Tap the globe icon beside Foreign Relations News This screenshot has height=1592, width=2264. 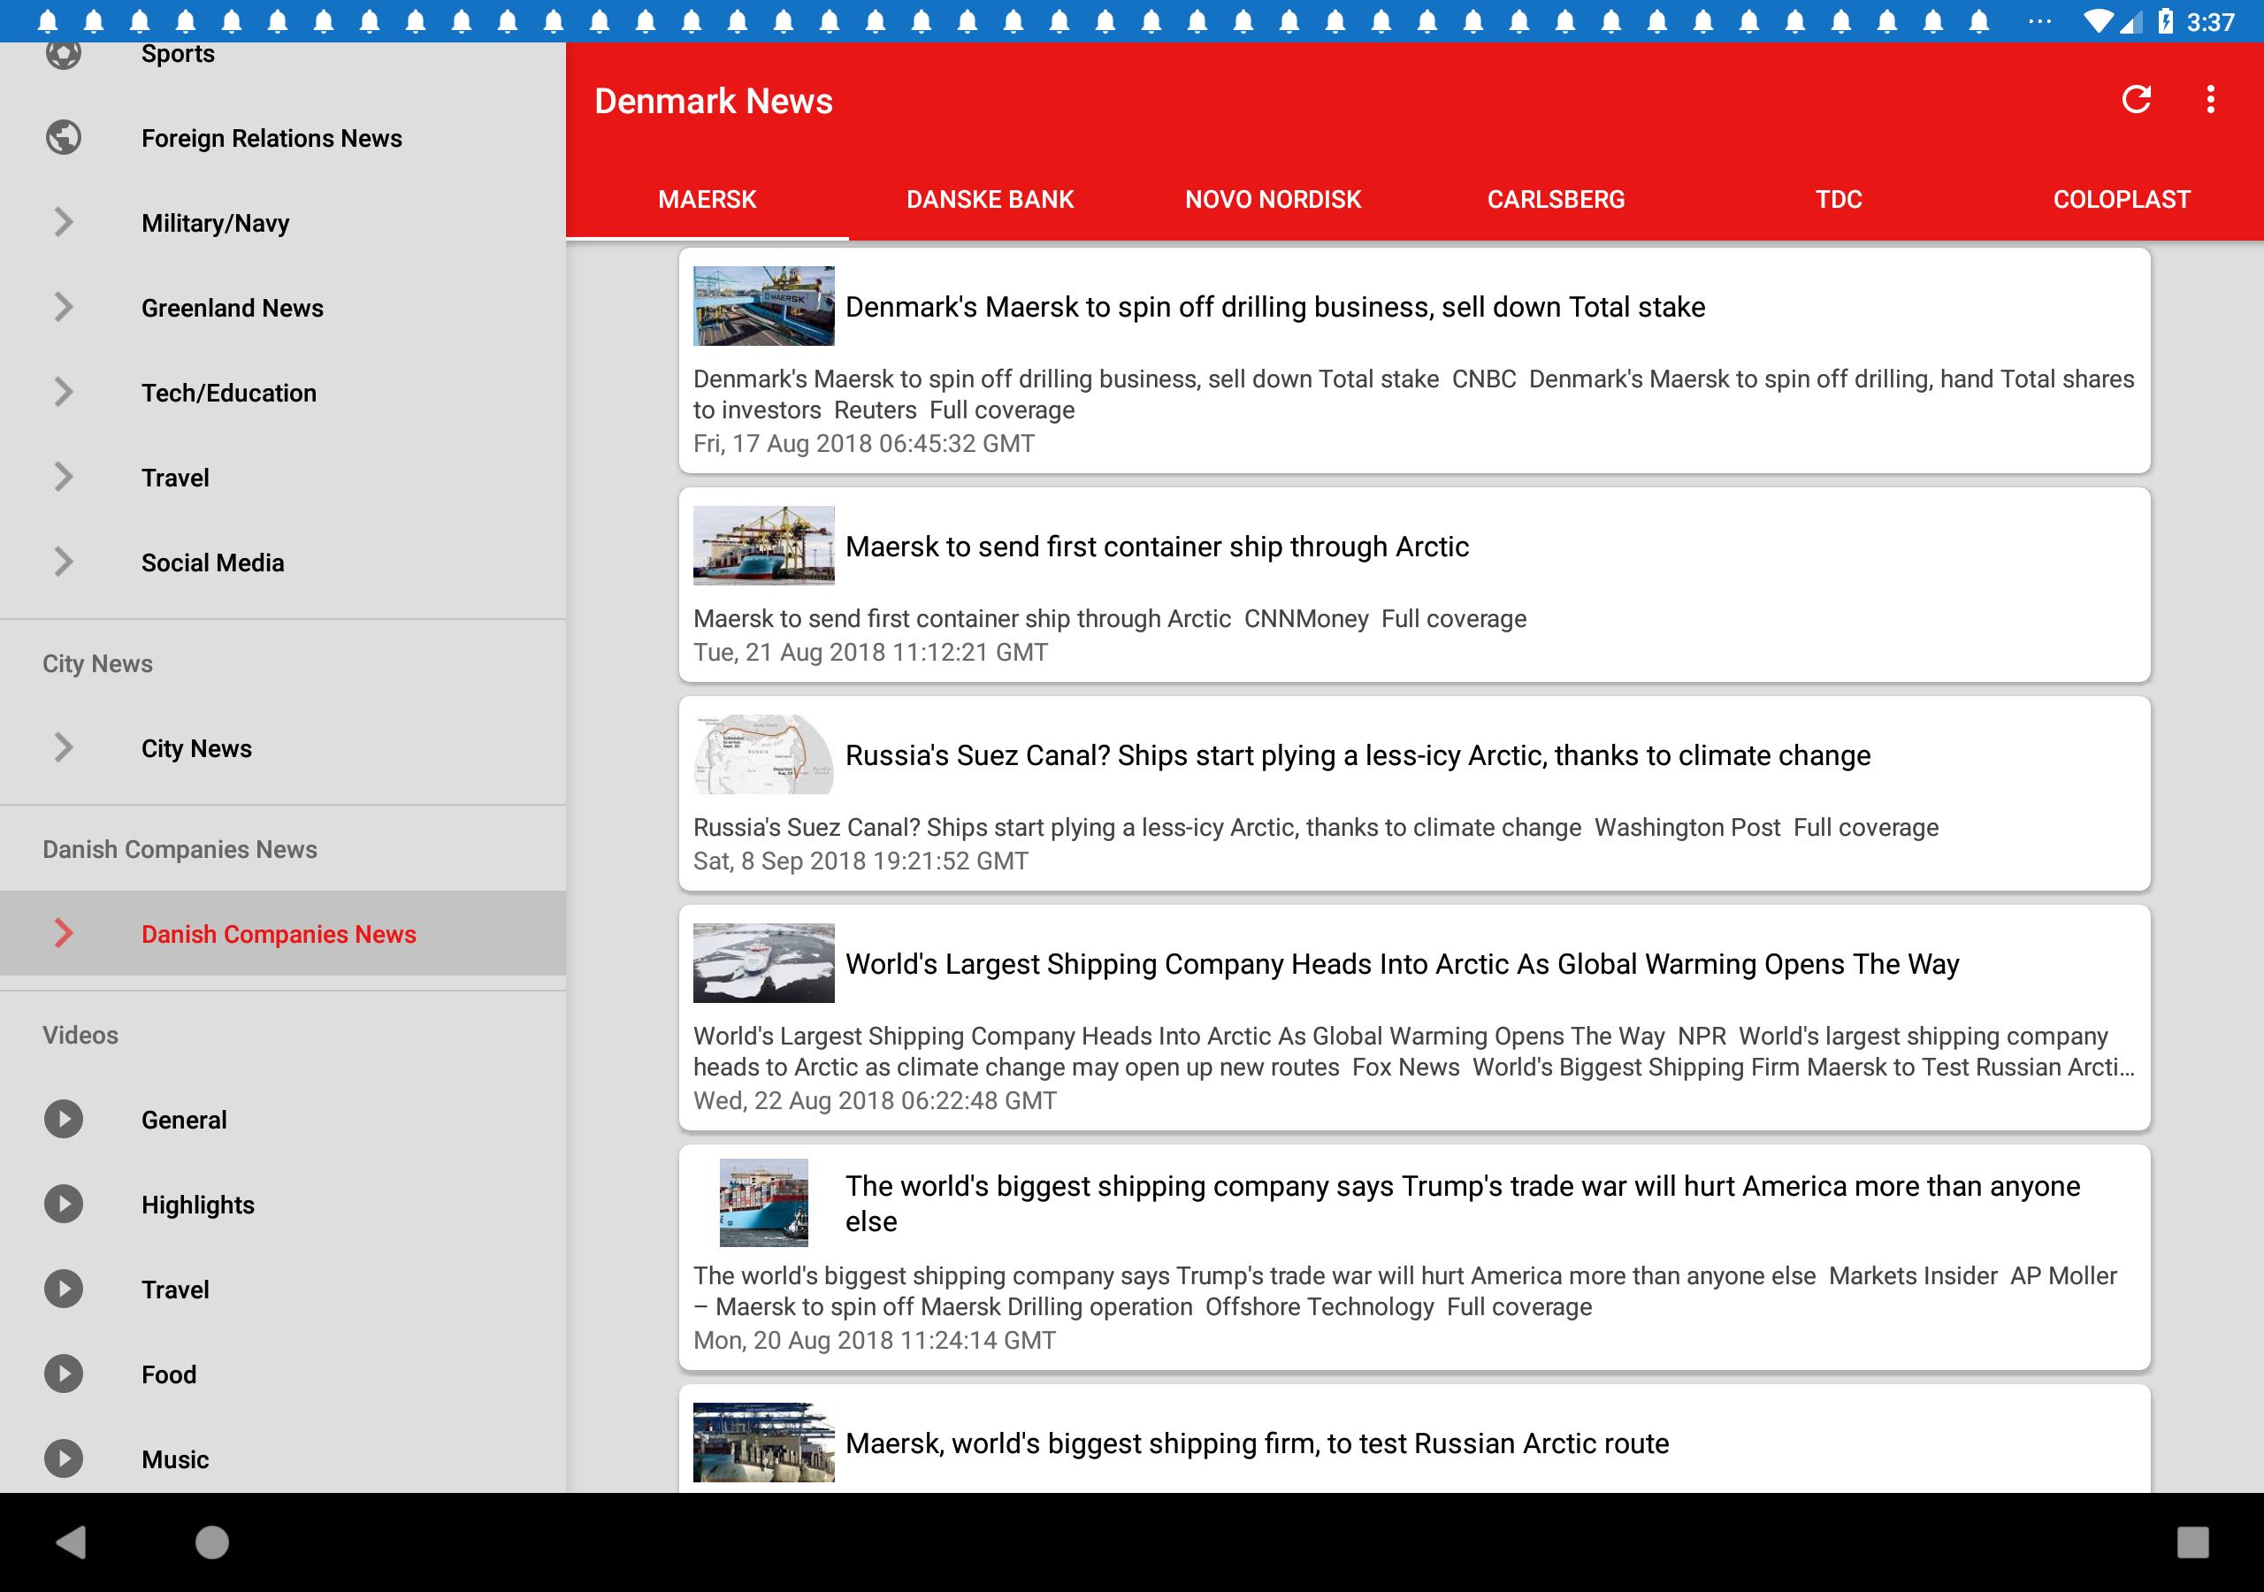point(64,137)
